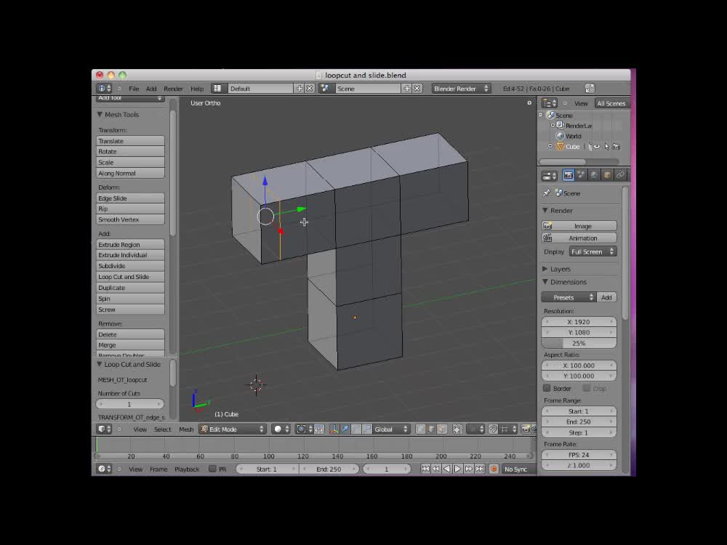Screen dimensions: 727x545
Task: Toggle Cube visibility eye in outliner
Action: point(597,147)
